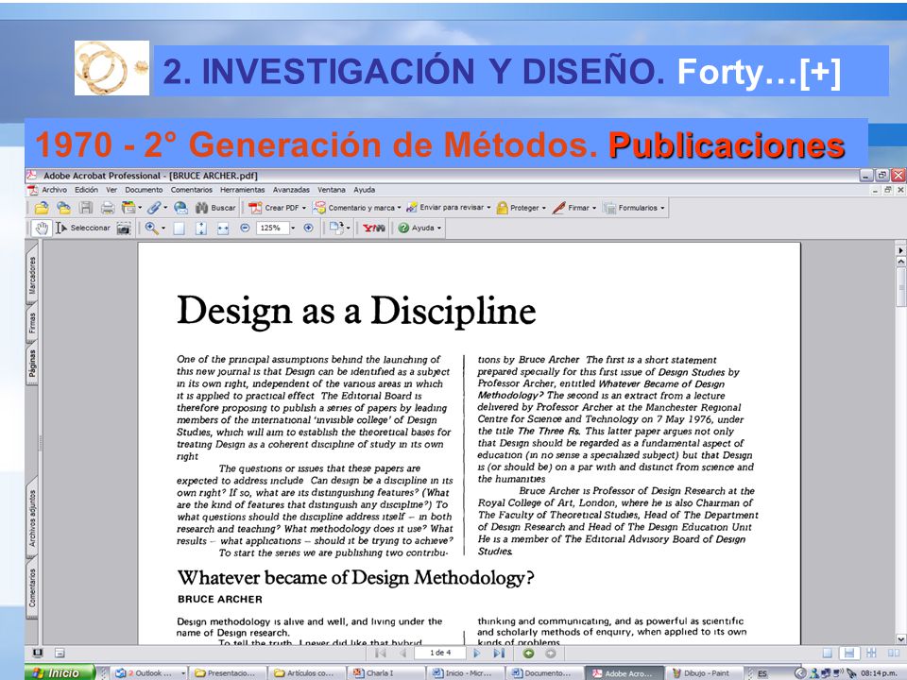Click the Open file folder icon

tap(41, 208)
